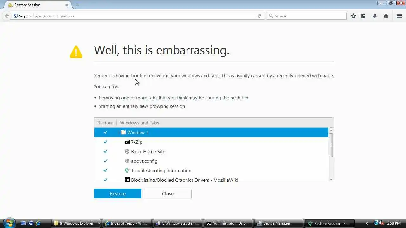Click the Bookmark star icon
406x228 pixels.
(x=353, y=16)
